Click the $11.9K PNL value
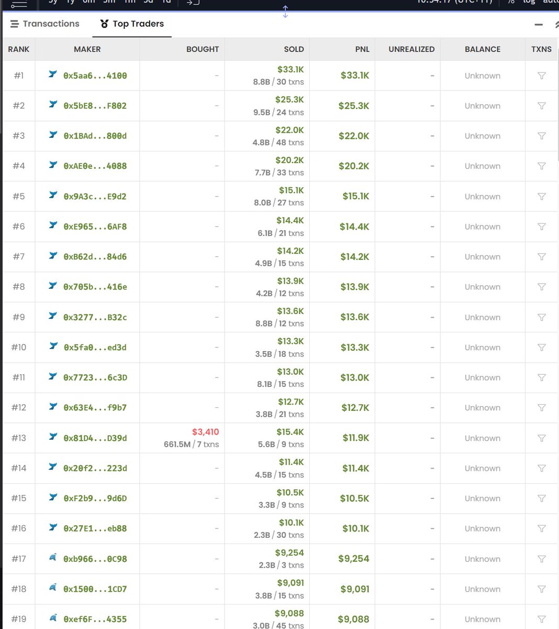 (x=356, y=438)
